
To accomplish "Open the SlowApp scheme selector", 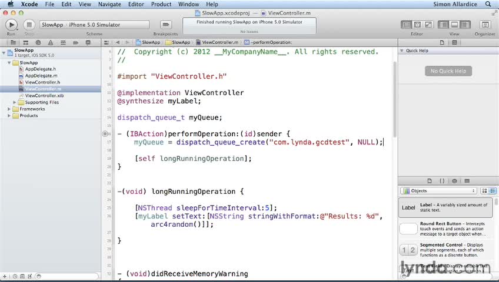I will (52, 25).
